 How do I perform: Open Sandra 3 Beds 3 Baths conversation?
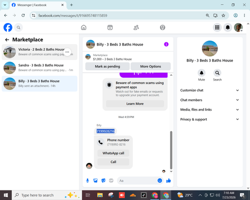click(39, 67)
